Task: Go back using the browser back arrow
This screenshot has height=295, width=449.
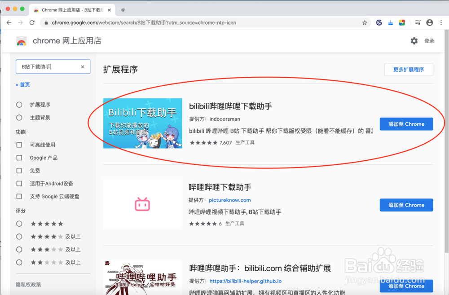Action: click(9, 22)
